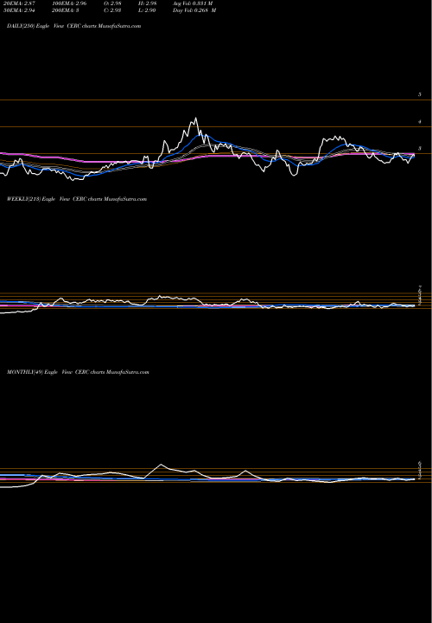This screenshot has height=623, width=432.
Task: Click the 20EMA value readout
Action: pyautogui.click(x=18, y=3)
